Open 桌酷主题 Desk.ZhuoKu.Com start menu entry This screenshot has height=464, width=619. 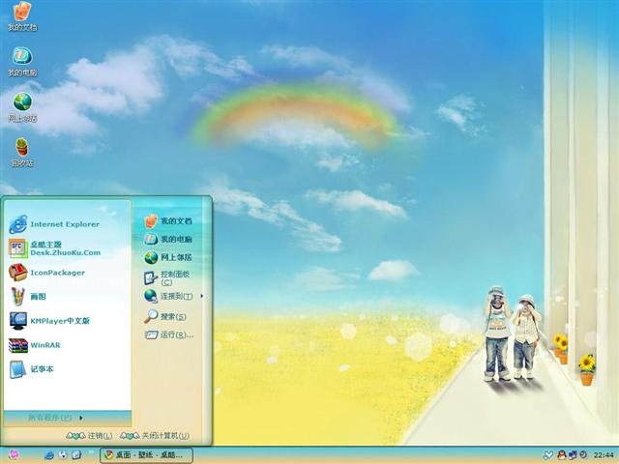(x=54, y=248)
